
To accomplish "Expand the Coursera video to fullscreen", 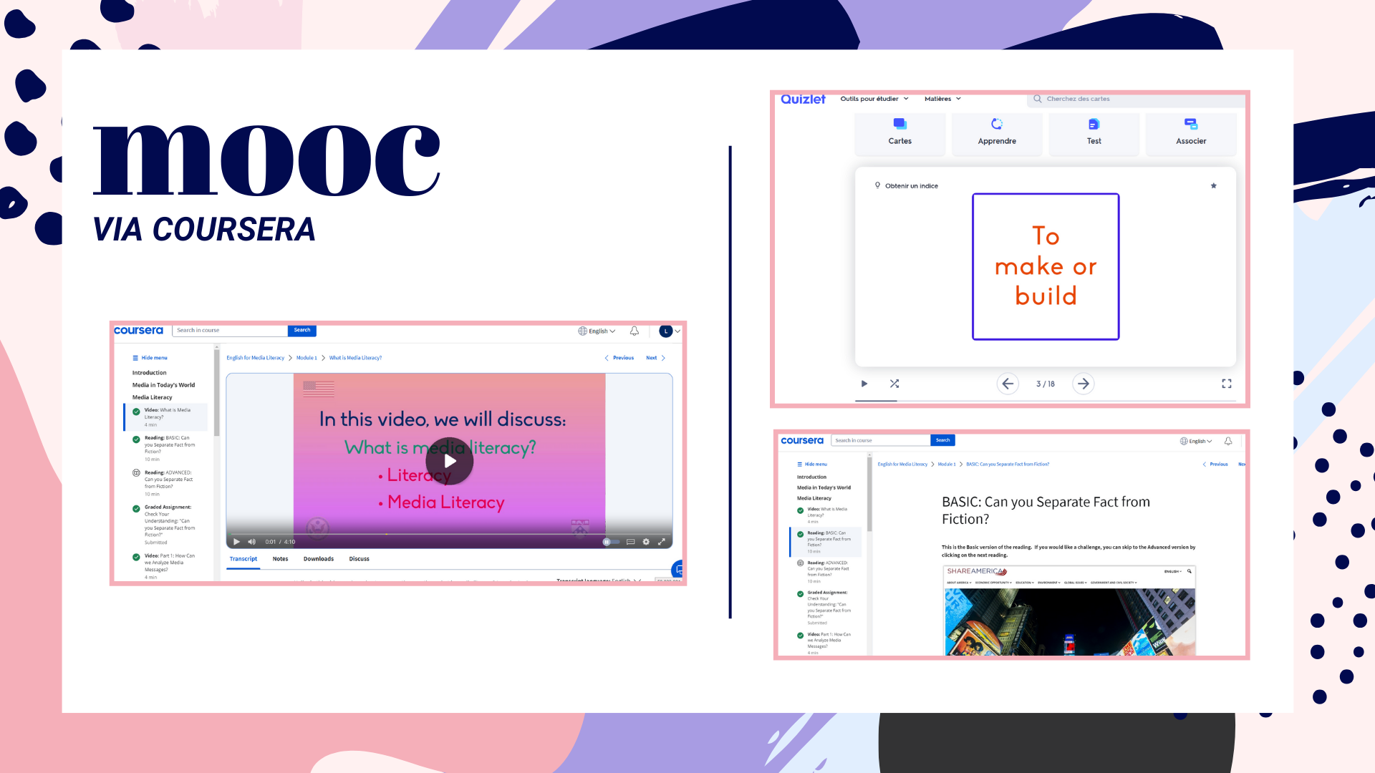I will pos(662,542).
